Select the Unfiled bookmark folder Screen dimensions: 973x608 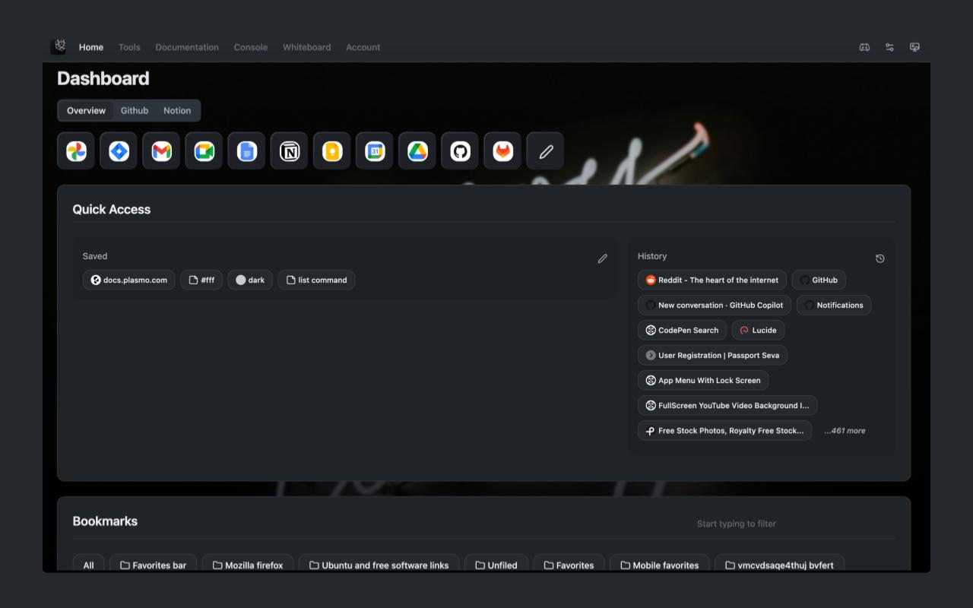496,565
